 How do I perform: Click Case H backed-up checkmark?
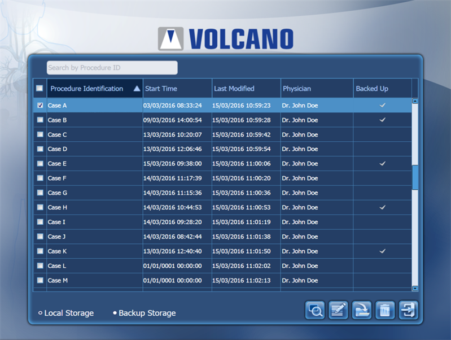tap(382, 207)
